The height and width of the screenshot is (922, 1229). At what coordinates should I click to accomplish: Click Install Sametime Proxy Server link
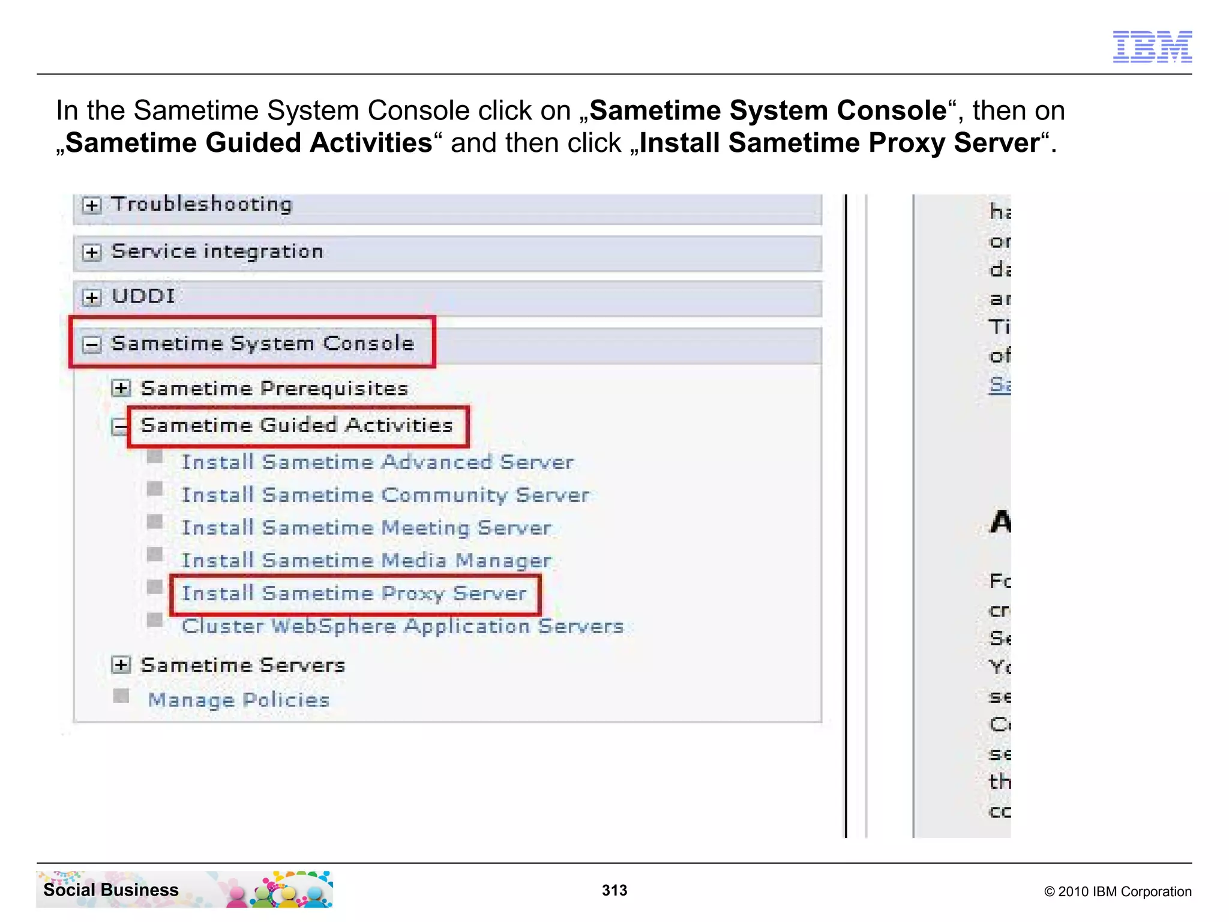click(354, 594)
